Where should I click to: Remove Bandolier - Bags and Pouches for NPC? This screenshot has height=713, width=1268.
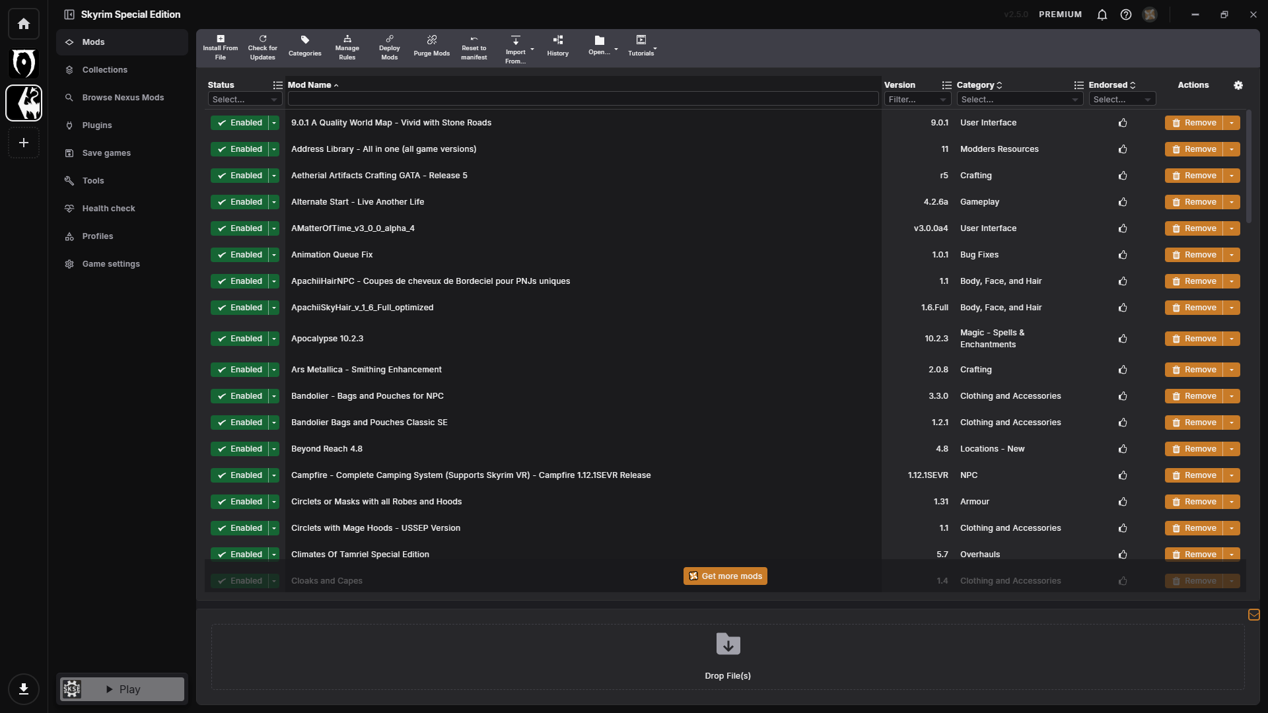tap(1194, 396)
